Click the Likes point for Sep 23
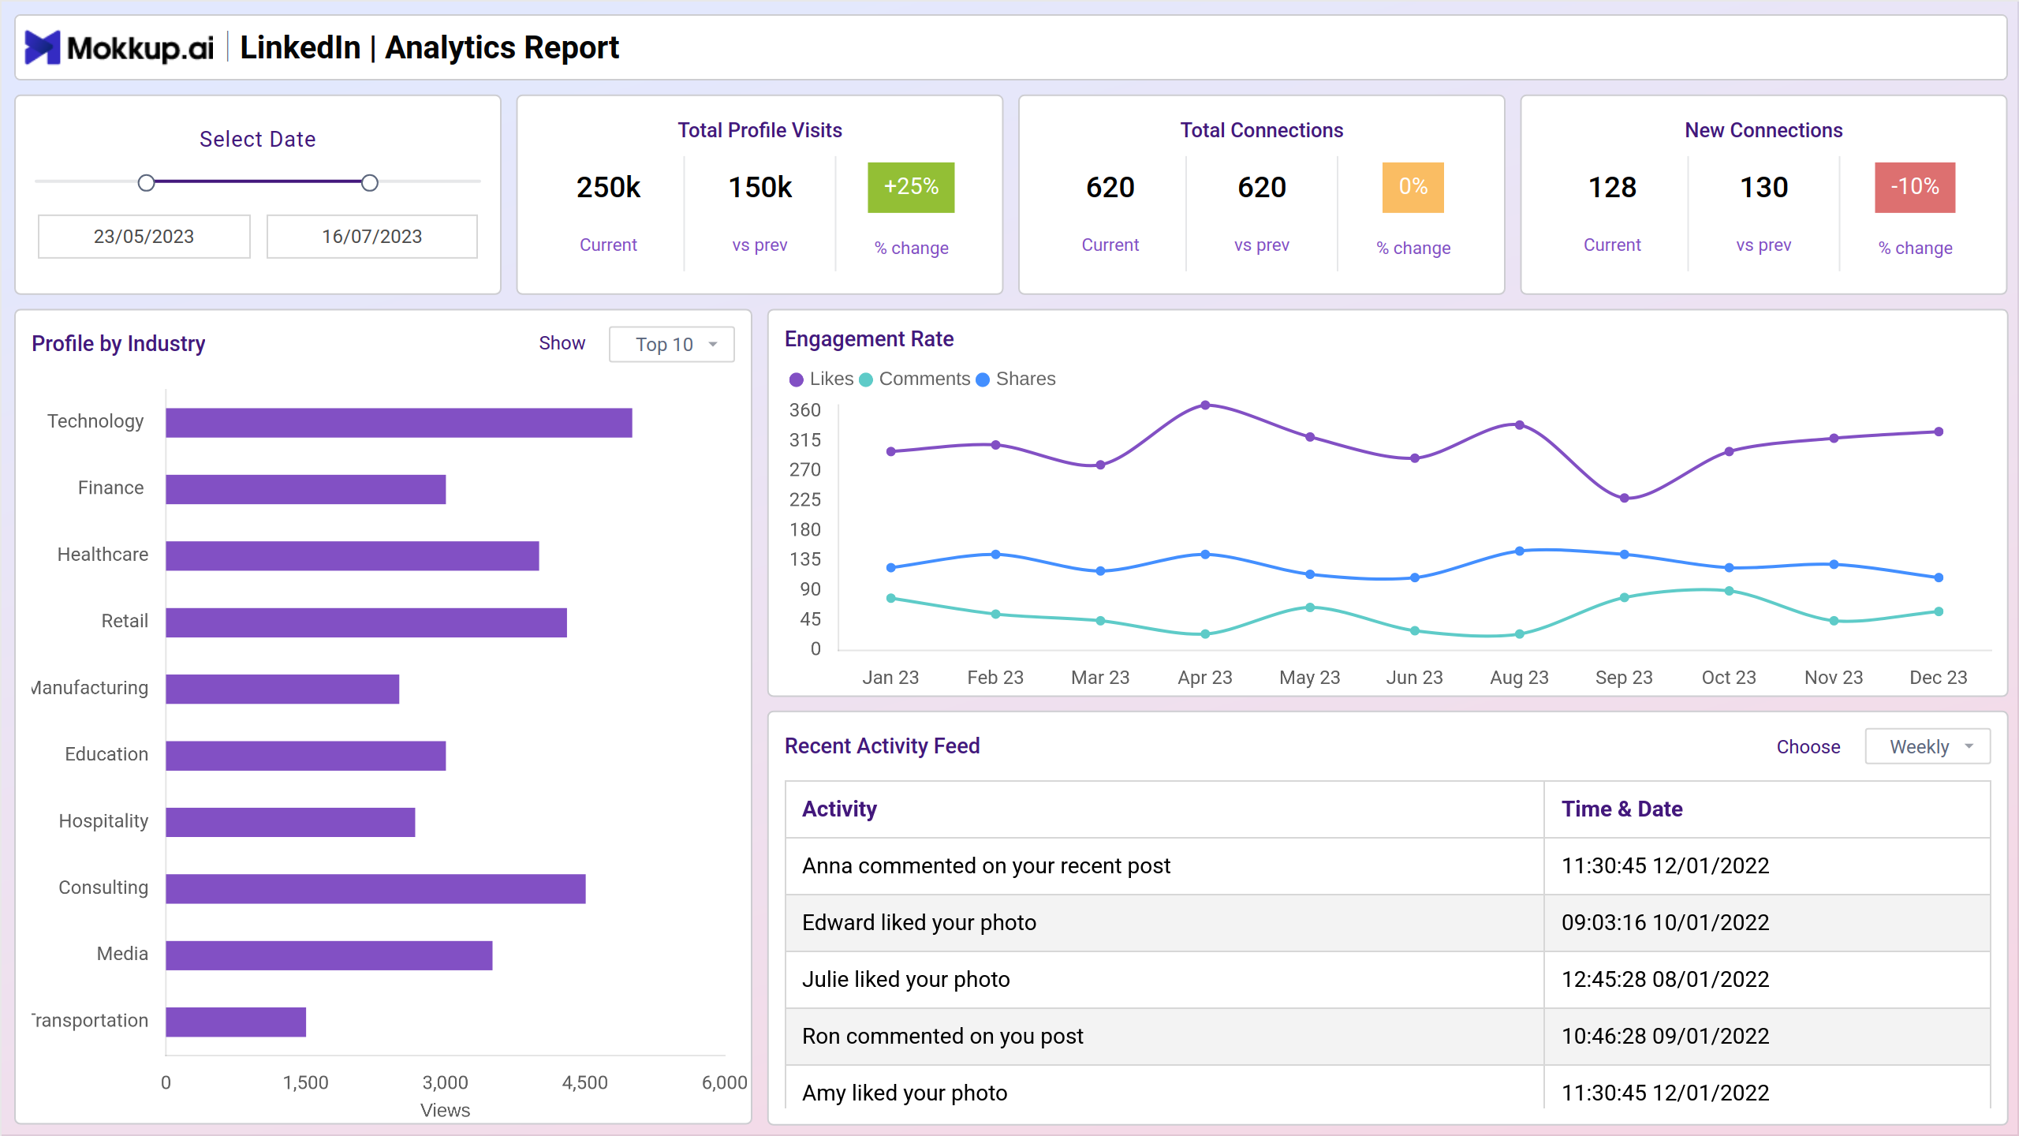The image size is (2019, 1136). tap(1624, 499)
